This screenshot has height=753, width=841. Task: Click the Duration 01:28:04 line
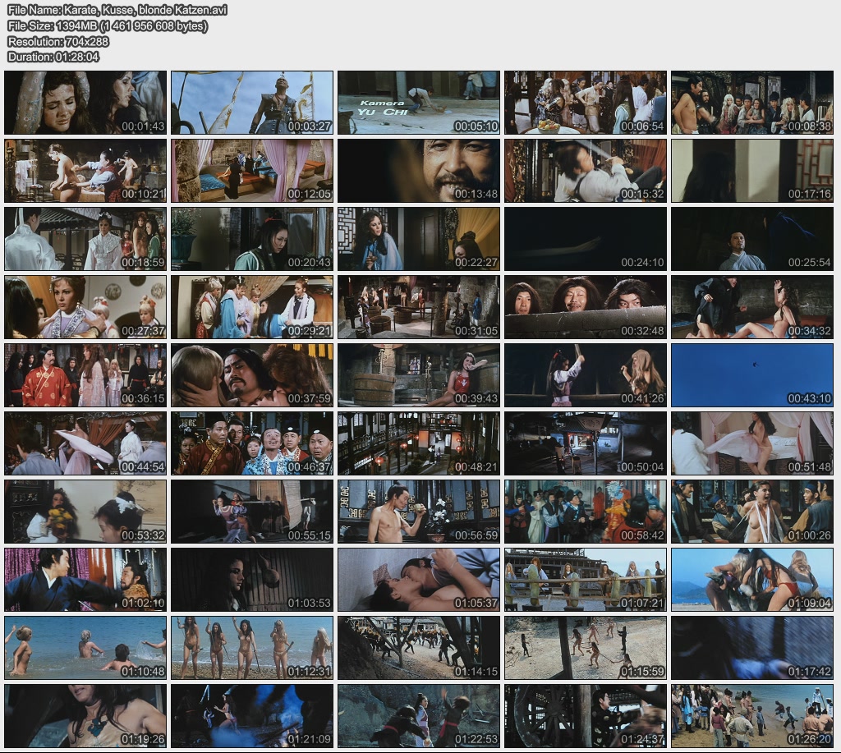53,57
